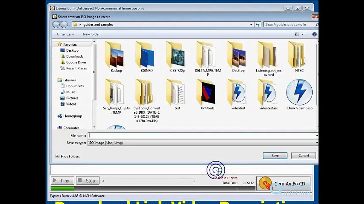
Task: Click the File name input field
Action: [202, 136]
